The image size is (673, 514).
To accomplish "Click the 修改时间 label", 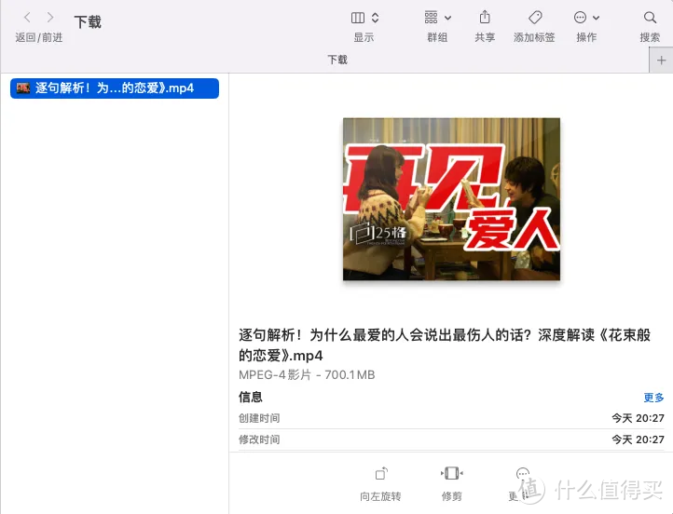I will pos(259,440).
